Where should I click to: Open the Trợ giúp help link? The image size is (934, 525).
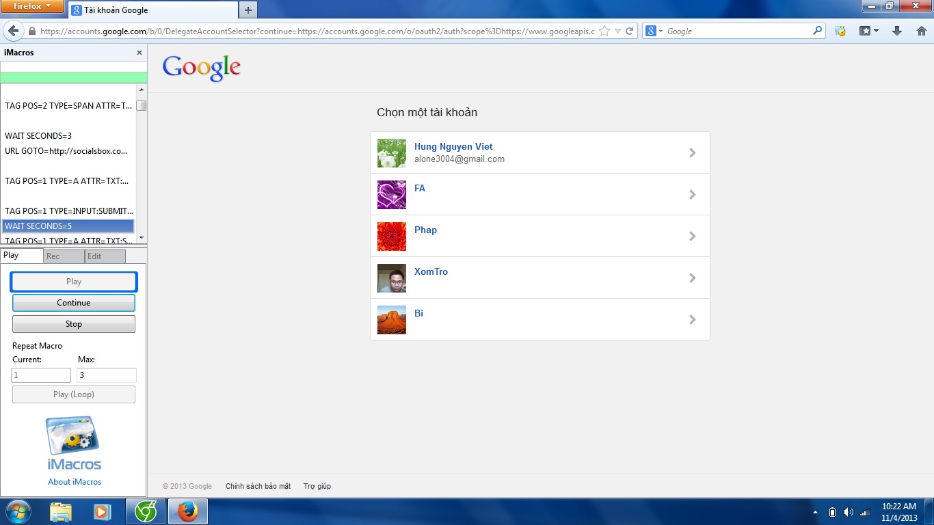tap(317, 486)
